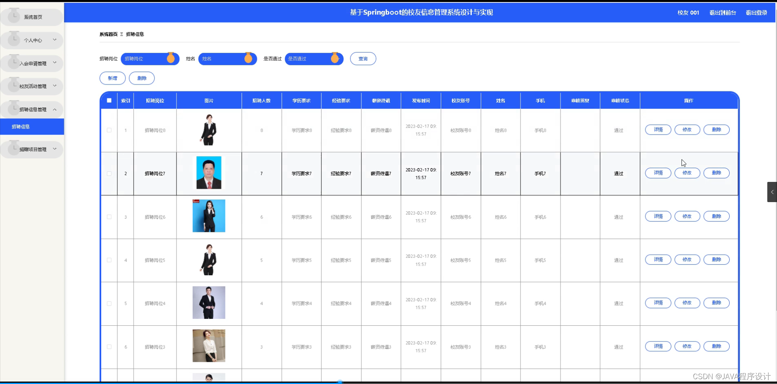Screen dimensions: 777x384
Task: Click 退出登录 in header
Action: click(x=756, y=13)
